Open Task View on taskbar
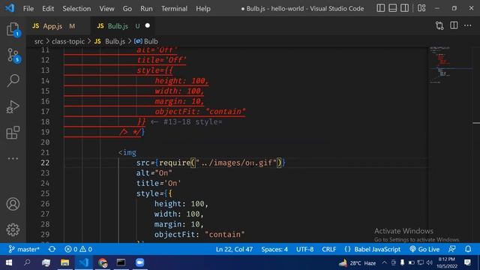 tap(46, 262)
